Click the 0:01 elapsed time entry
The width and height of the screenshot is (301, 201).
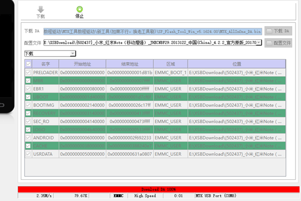click(x=179, y=196)
